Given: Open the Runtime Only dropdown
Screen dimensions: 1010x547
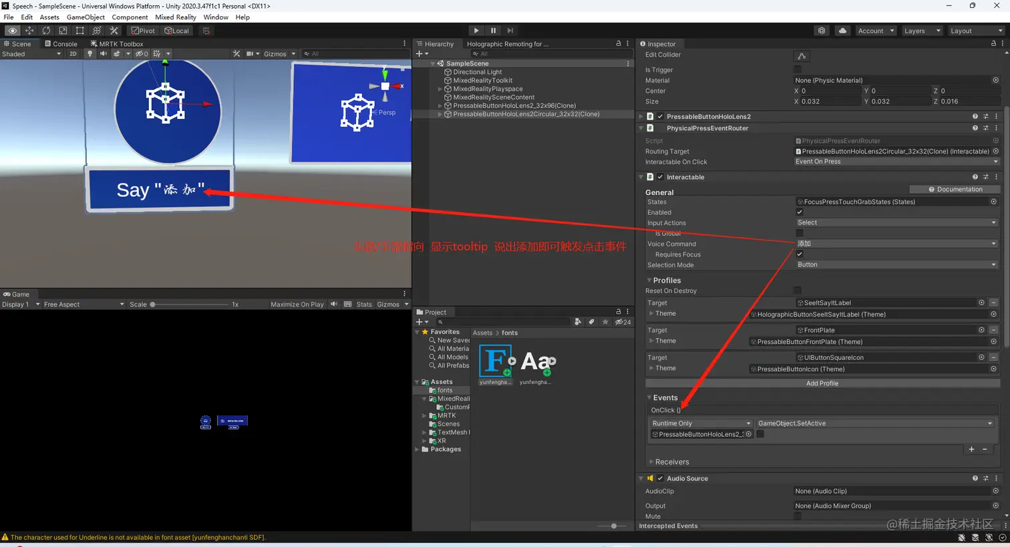Looking at the screenshot, I should coord(701,423).
